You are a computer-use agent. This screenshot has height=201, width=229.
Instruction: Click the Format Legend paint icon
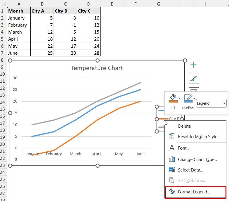(x=172, y=191)
